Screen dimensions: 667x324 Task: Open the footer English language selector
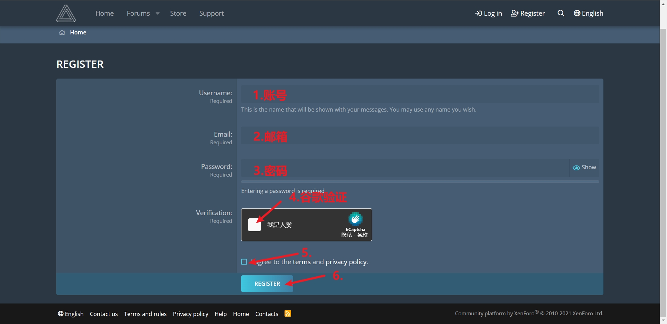coord(71,314)
